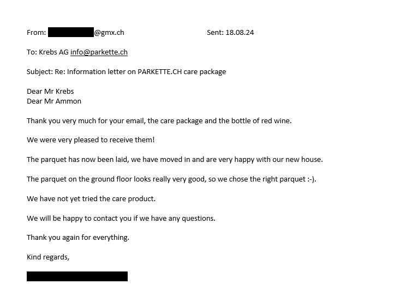The image size is (400, 308).
Task: Click 'Thank you again for everything.'
Action: (78, 238)
